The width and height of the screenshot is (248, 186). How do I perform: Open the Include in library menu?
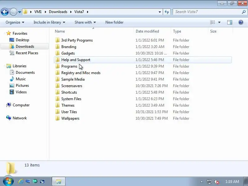pyautogui.click(x=49, y=22)
